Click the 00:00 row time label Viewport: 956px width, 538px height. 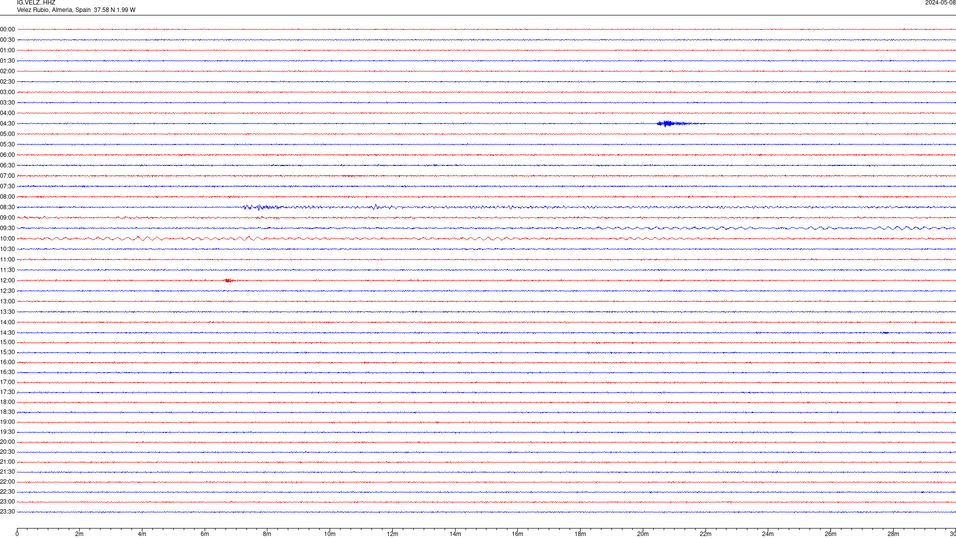(7, 29)
